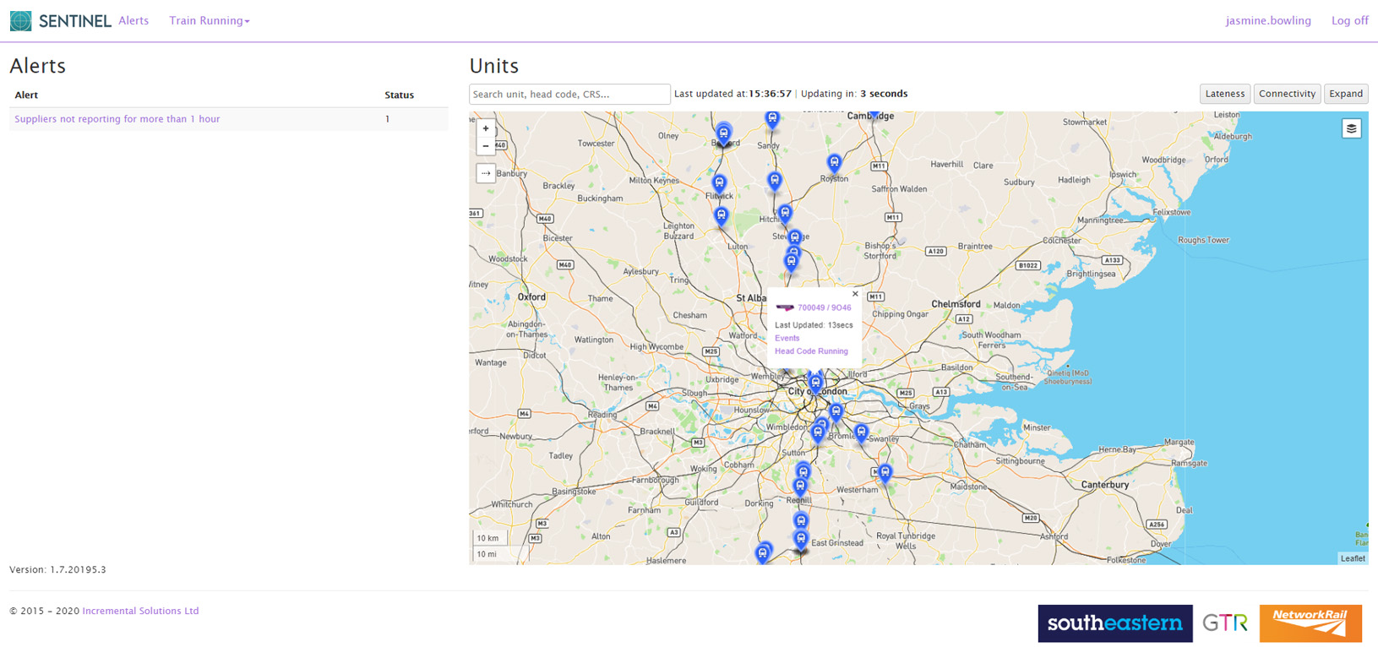Click the Head Code Running link
The width and height of the screenshot is (1378, 647).
(x=811, y=351)
